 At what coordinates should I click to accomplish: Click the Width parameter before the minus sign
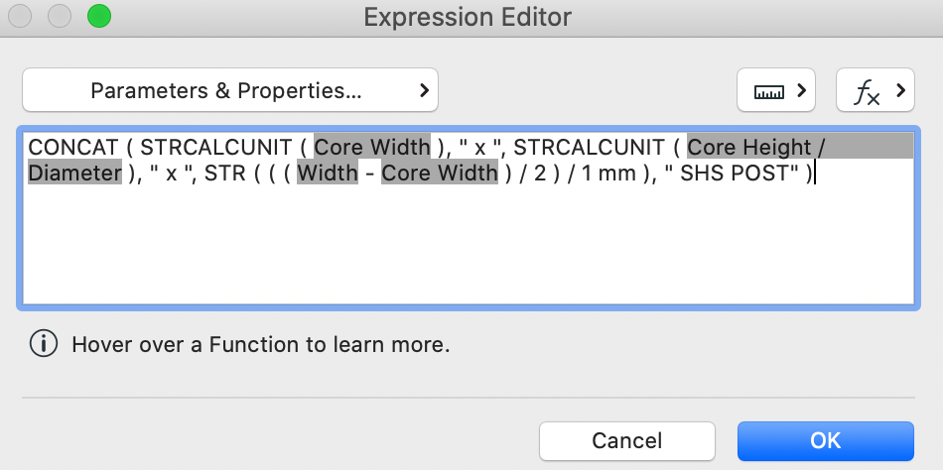pos(327,174)
